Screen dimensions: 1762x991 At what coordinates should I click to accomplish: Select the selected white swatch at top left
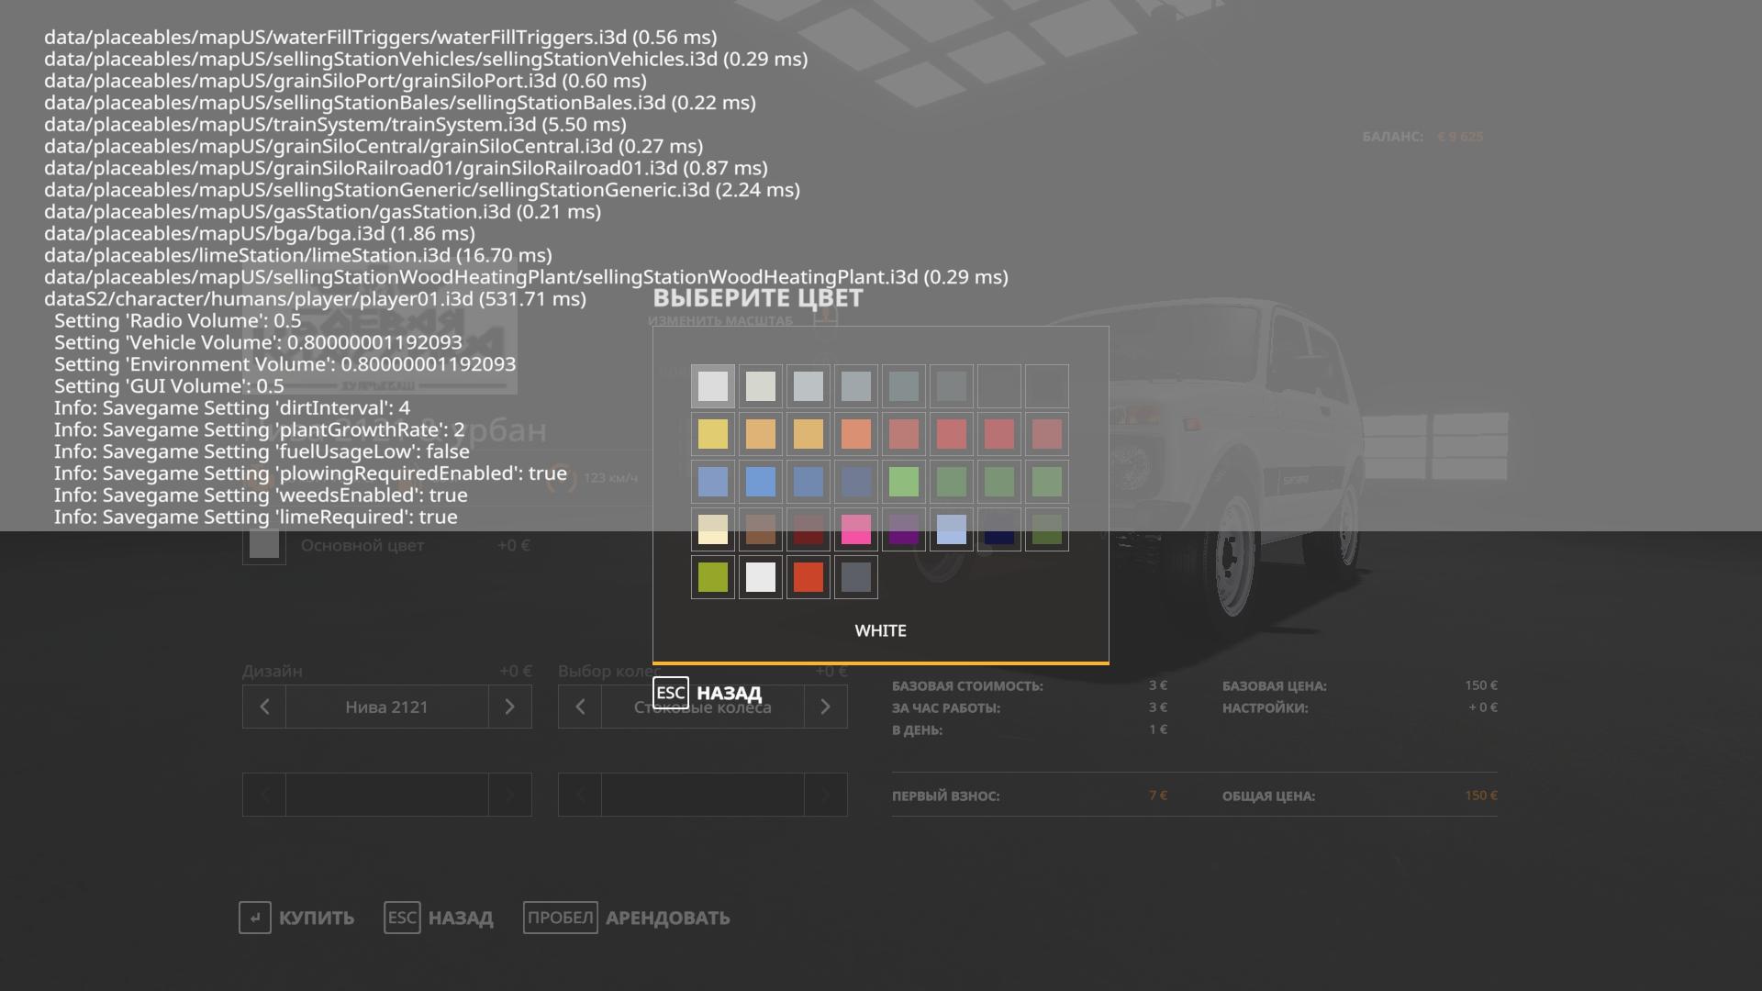pyautogui.click(x=713, y=386)
